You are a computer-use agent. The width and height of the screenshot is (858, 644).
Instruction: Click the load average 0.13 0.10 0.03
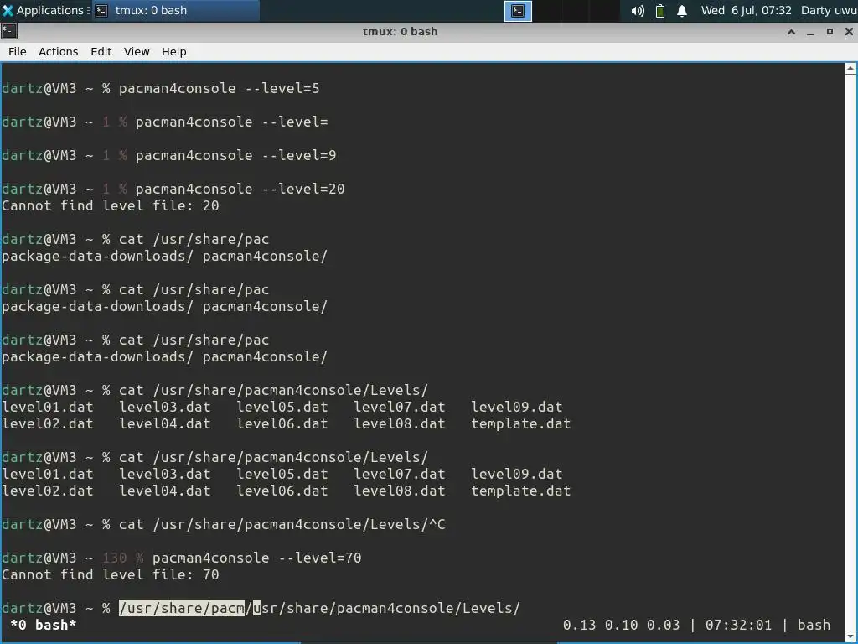pyautogui.click(x=621, y=625)
